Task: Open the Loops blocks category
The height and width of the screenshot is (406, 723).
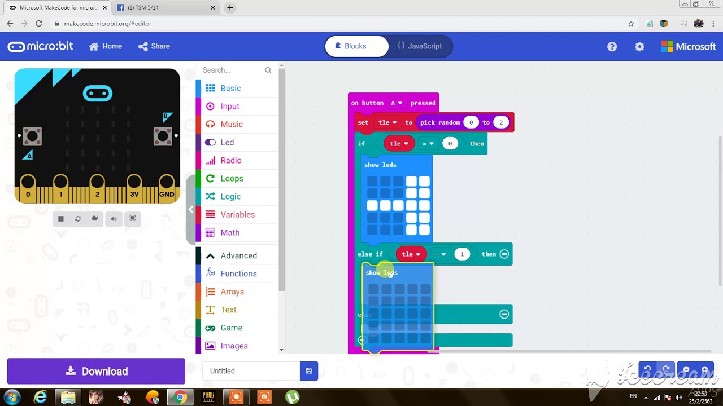Action: (237, 178)
